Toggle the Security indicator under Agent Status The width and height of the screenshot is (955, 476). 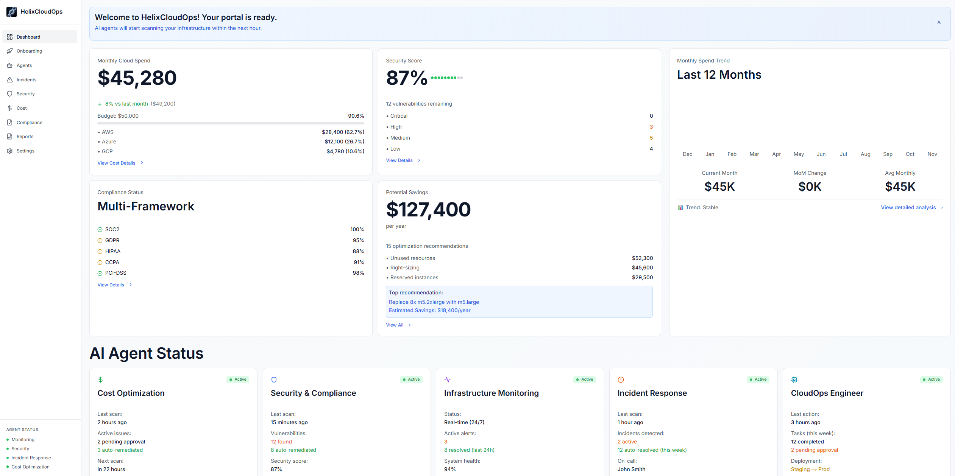click(8, 449)
